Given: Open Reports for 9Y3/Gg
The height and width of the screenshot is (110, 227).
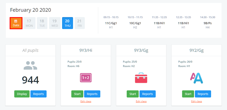Looking at the screenshot, I should coord(147,94).
